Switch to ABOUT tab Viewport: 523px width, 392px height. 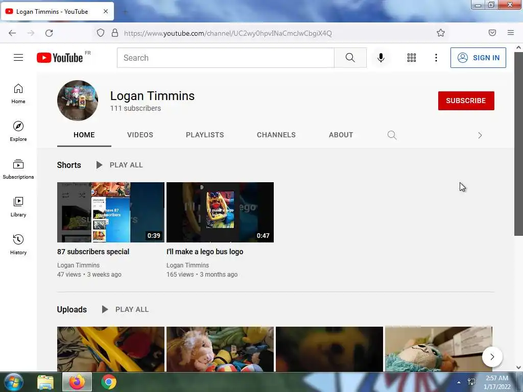(x=341, y=135)
